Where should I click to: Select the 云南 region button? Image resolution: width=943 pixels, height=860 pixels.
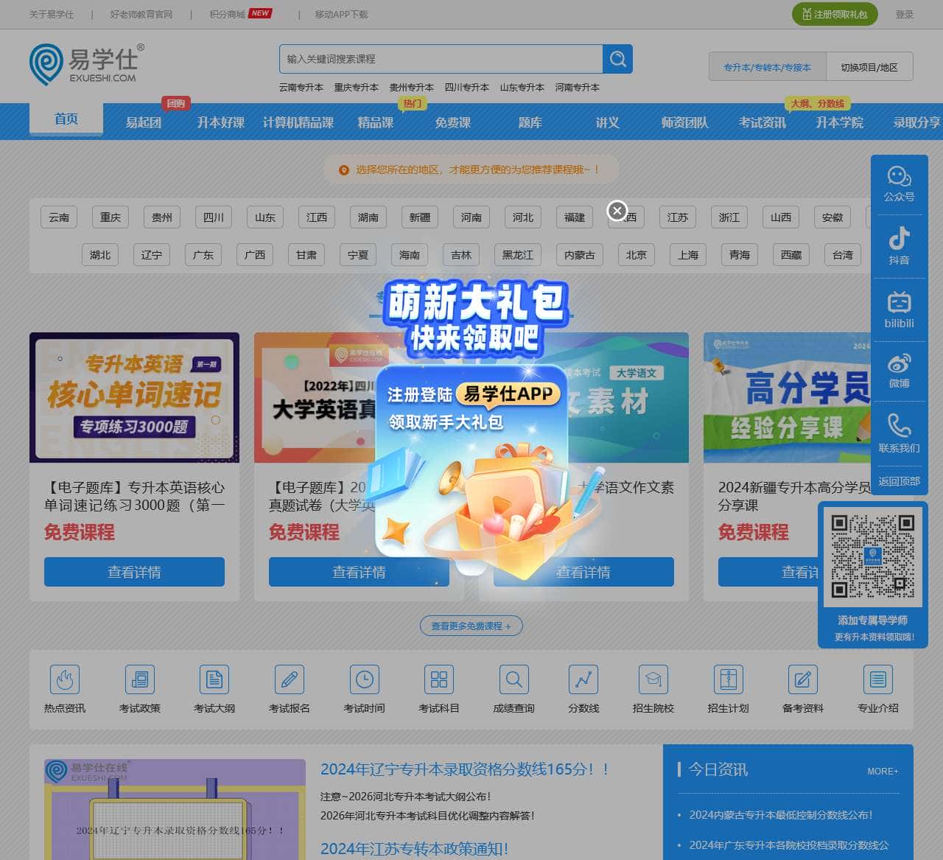click(59, 217)
